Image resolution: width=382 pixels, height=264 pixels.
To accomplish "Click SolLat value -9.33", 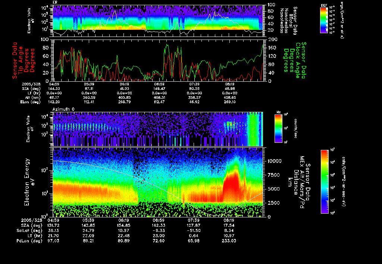I will point(159,230).
